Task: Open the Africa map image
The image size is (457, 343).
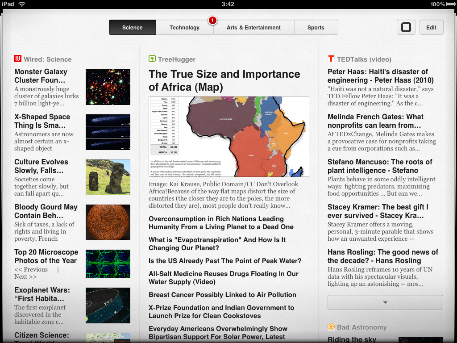Action: (x=229, y=137)
